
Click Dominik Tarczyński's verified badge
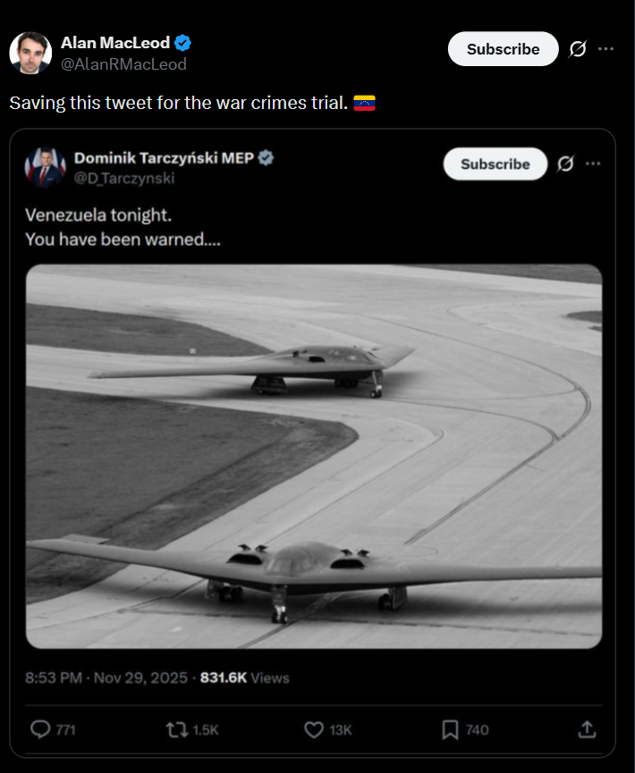(x=267, y=157)
